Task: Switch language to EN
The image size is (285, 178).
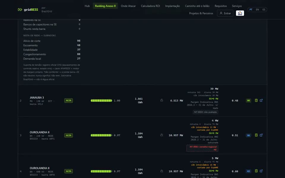Action: pyautogui.click(x=257, y=9)
